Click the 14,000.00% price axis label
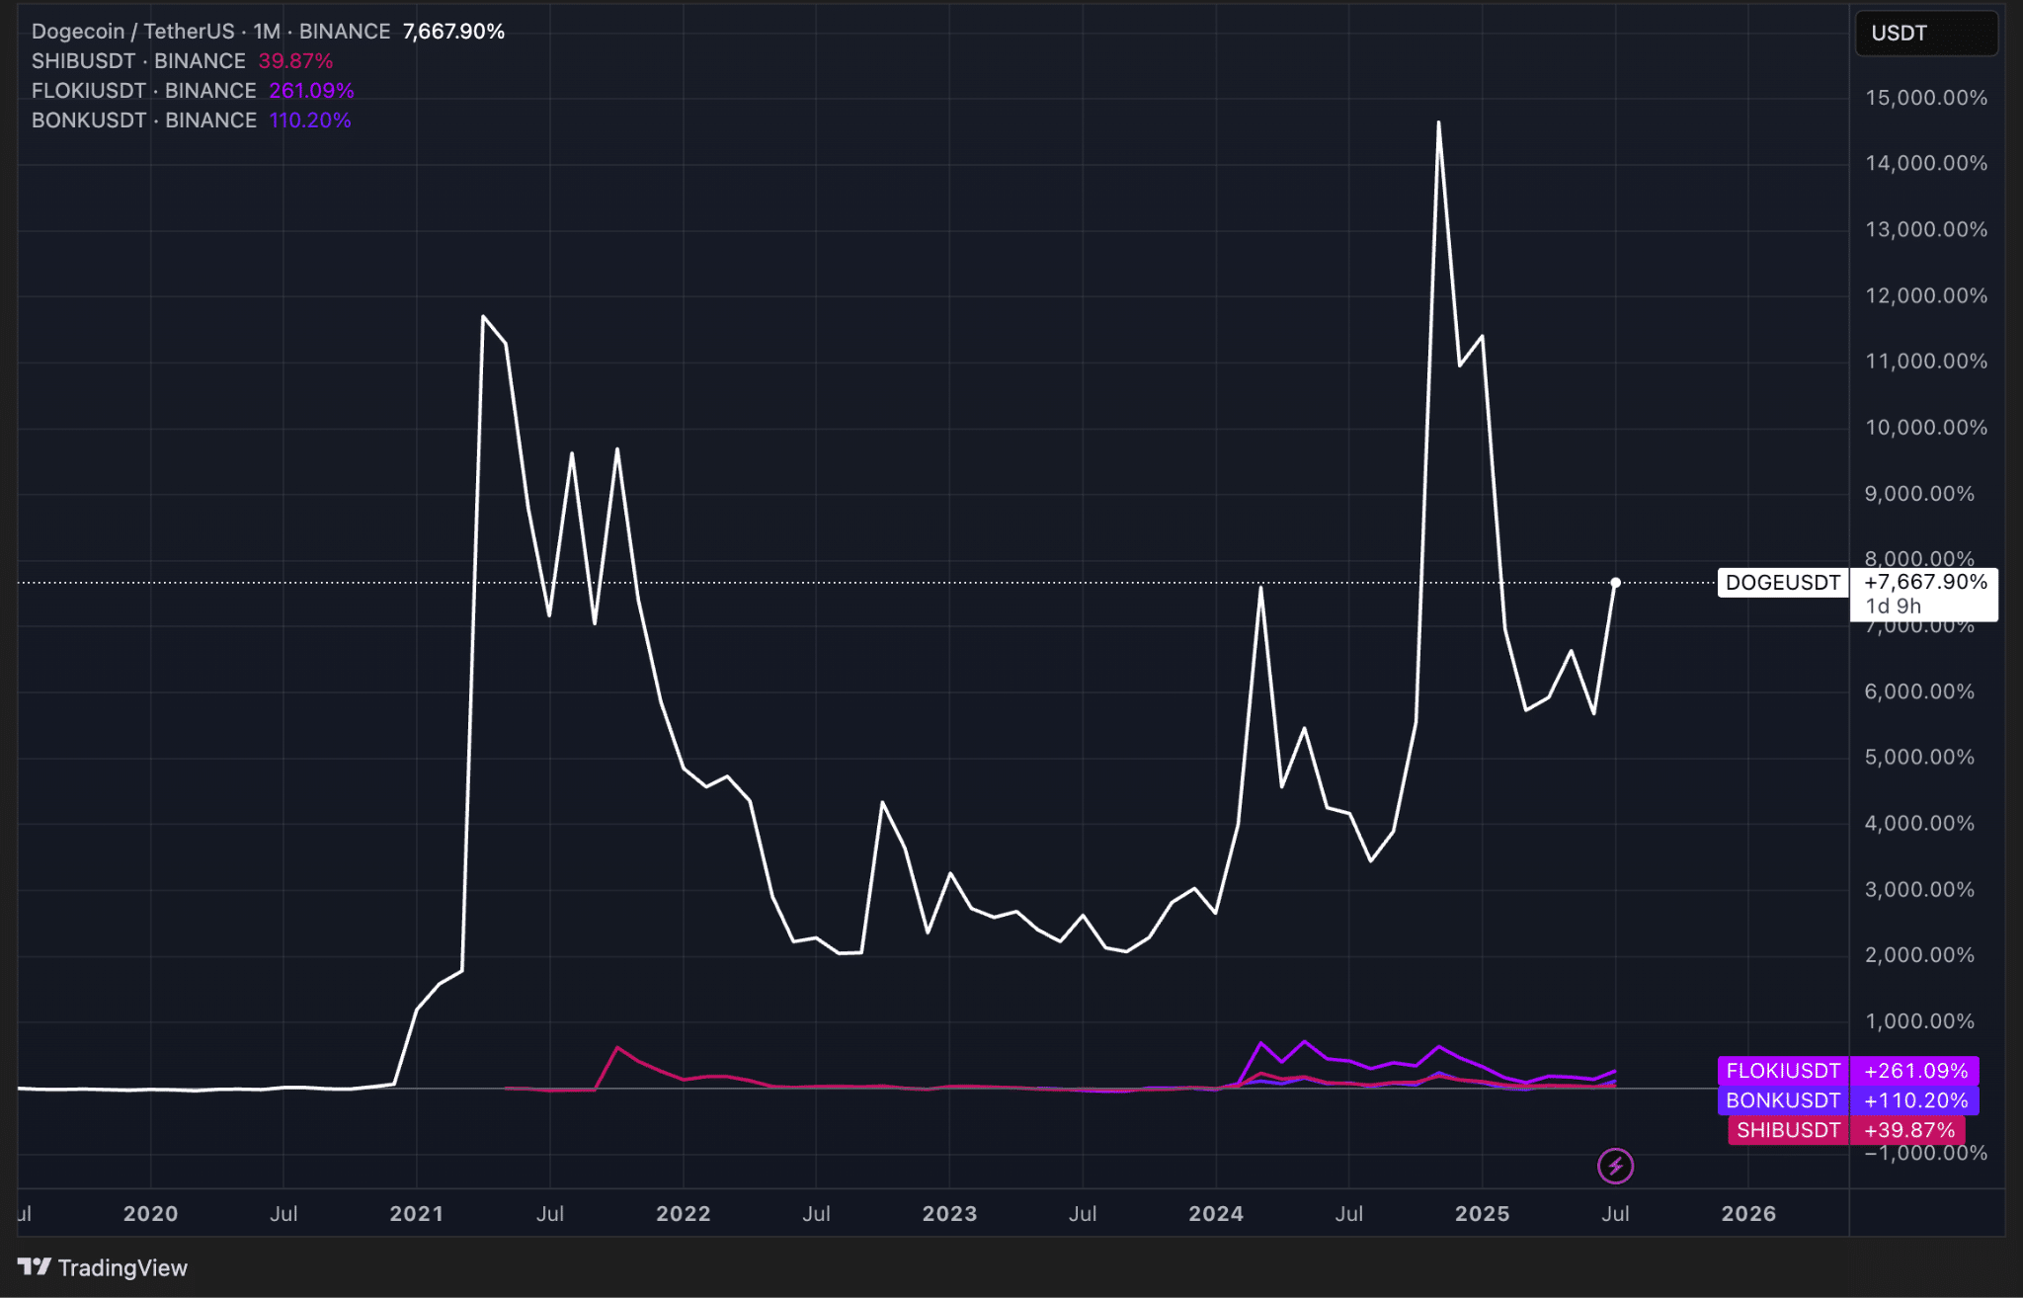The width and height of the screenshot is (2023, 1298). [x=1926, y=163]
